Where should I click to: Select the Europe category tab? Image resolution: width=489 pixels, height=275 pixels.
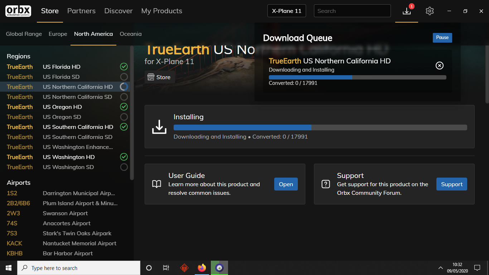pyautogui.click(x=58, y=34)
